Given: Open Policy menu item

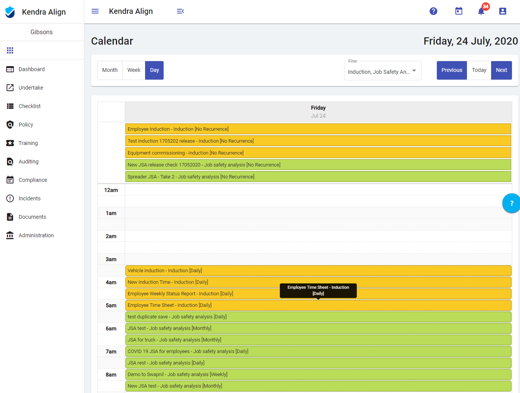Looking at the screenshot, I should click(x=42, y=125).
